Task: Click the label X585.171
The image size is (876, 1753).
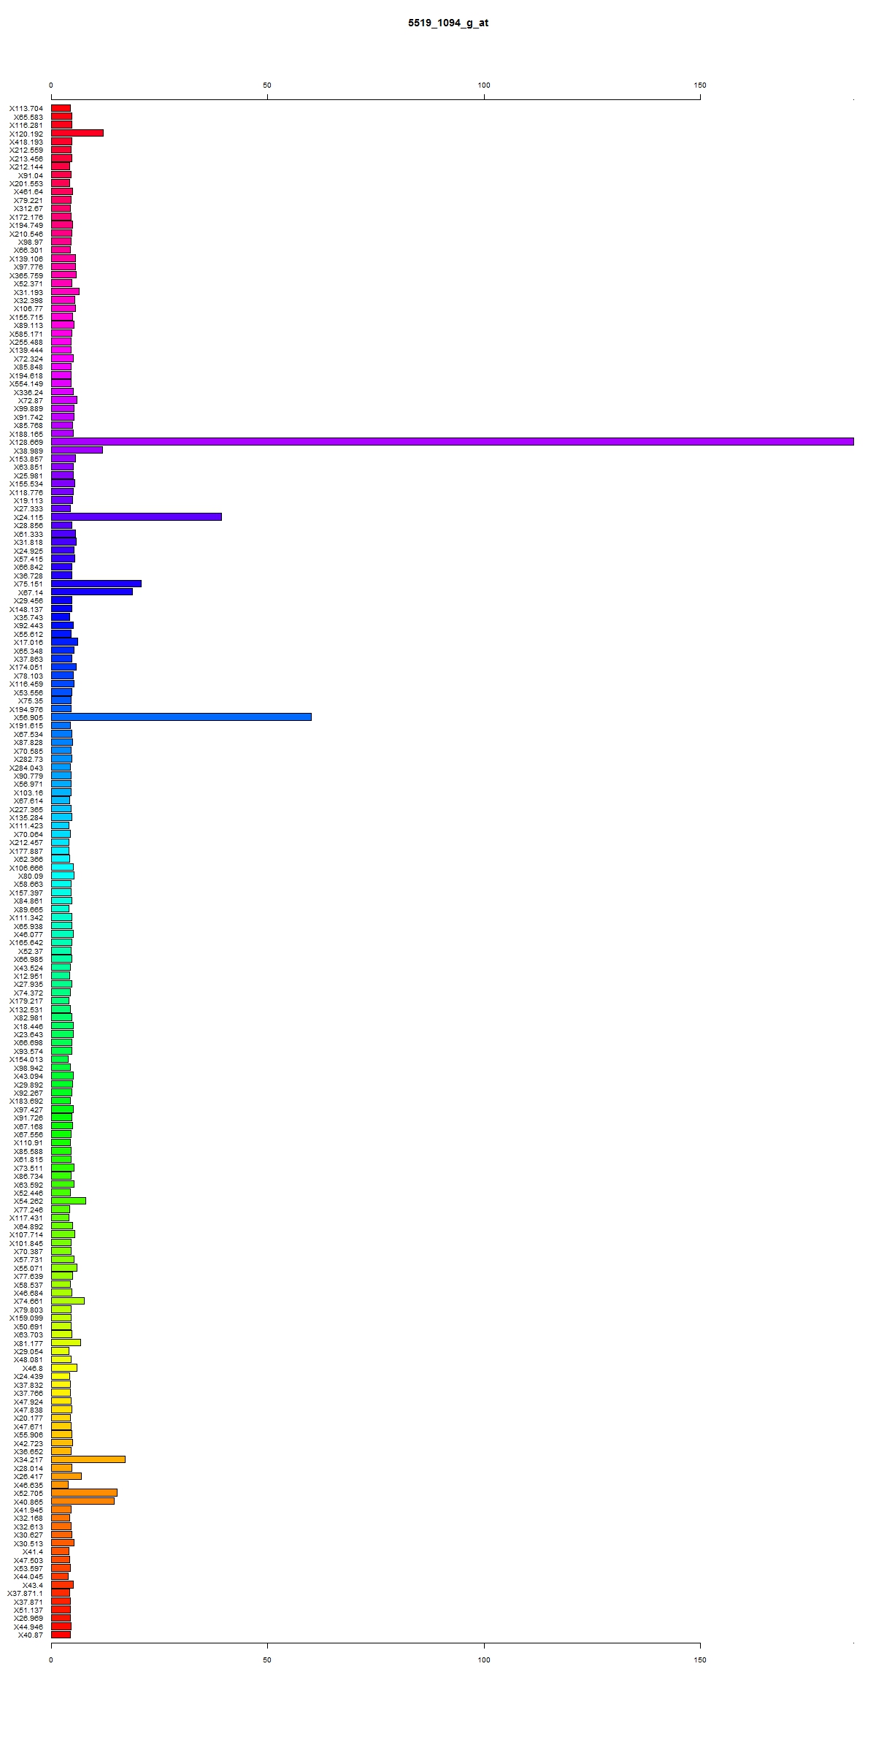Action: click(x=26, y=334)
